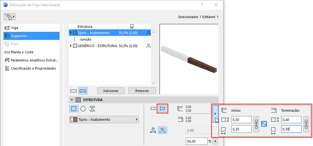This screenshot has width=313, height=146.
Task: Click the percentage field showing 50,00
Action: tap(197, 141)
